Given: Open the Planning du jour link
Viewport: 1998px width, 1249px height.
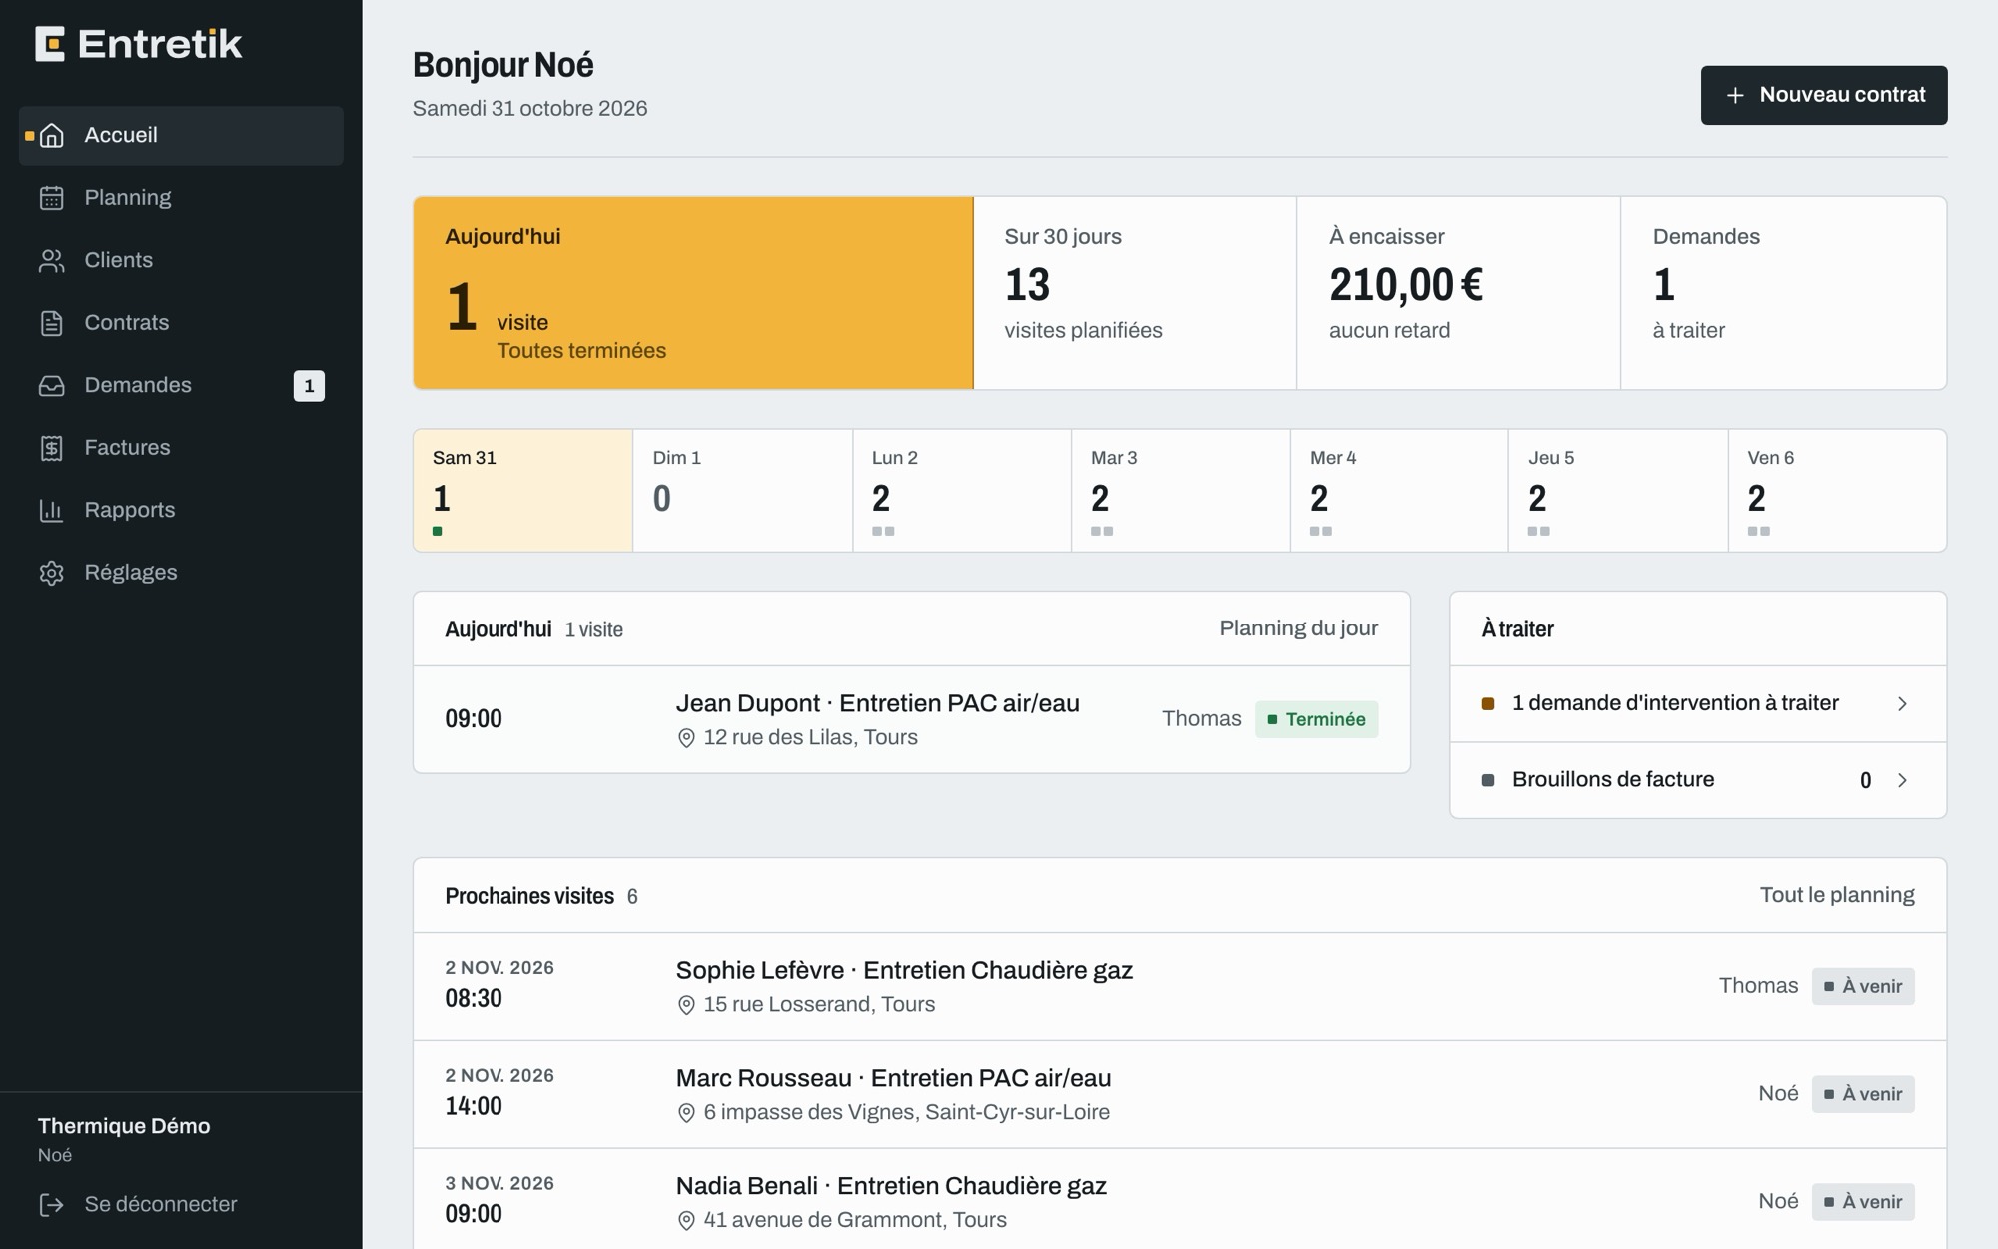Looking at the screenshot, I should 1298,628.
